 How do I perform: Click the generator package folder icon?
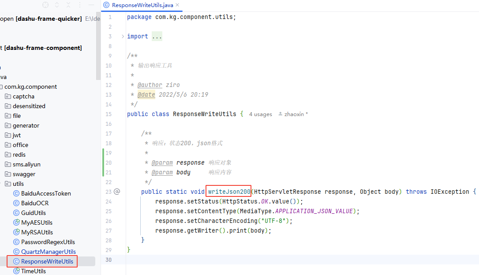point(8,126)
